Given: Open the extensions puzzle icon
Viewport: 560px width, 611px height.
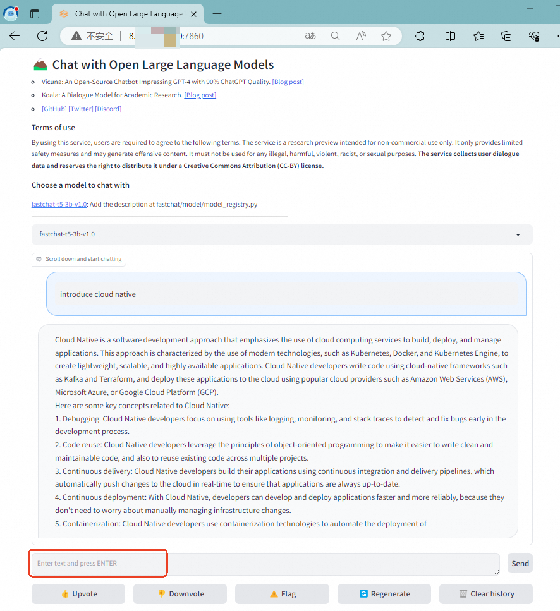Looking at the screenshot, I should point(420,36).
